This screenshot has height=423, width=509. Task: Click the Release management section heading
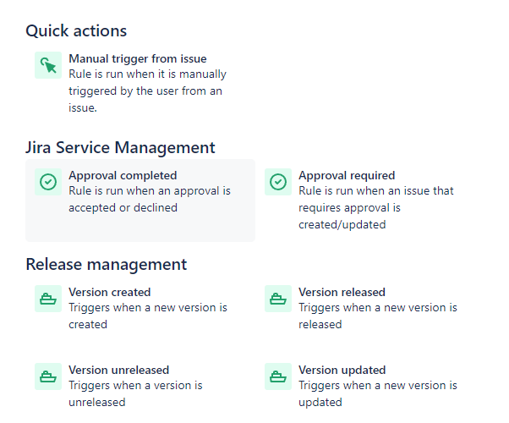(107, 264)
